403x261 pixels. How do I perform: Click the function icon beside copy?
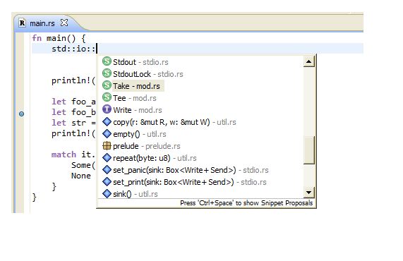click(x=107, y=122)
